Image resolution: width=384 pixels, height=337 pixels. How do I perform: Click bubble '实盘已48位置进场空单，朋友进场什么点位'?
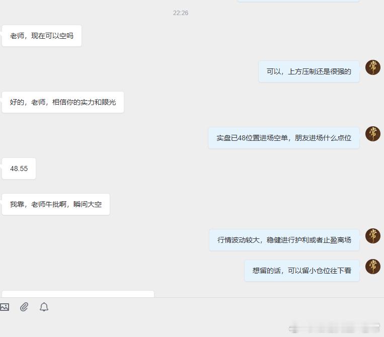284,138
